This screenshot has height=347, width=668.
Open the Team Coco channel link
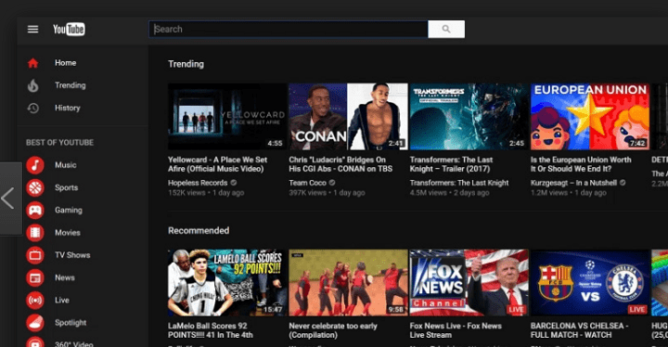click(x=308, y=183)
